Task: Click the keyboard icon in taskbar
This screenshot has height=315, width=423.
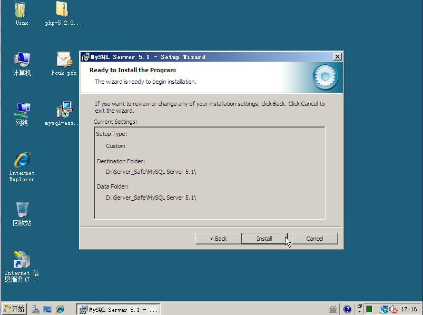Action: coord(333,309)
